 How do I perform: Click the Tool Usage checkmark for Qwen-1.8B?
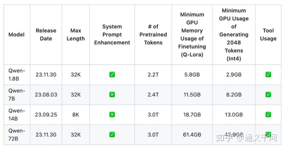(x=268, y=74)
